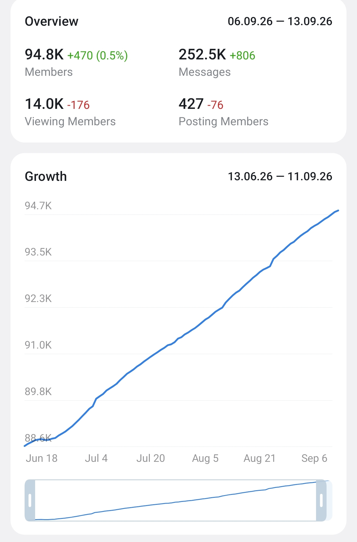Tap the mini overview chart in range selector
Image resolution: width=357 pixels, height=542 pixels.
[x=176, y=500]
